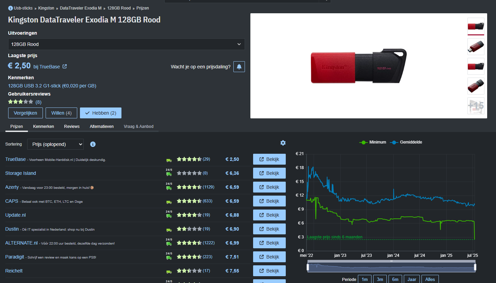Click Bekijk for the Update.nl offer

tap(269, 215)
